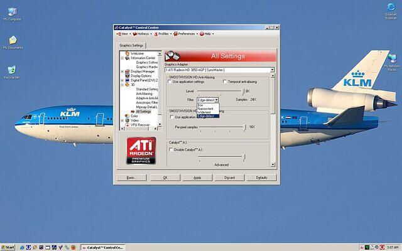402x251 pixels.
Task: Open the My Computer desktop icon
Action: (x=13, y=14)
